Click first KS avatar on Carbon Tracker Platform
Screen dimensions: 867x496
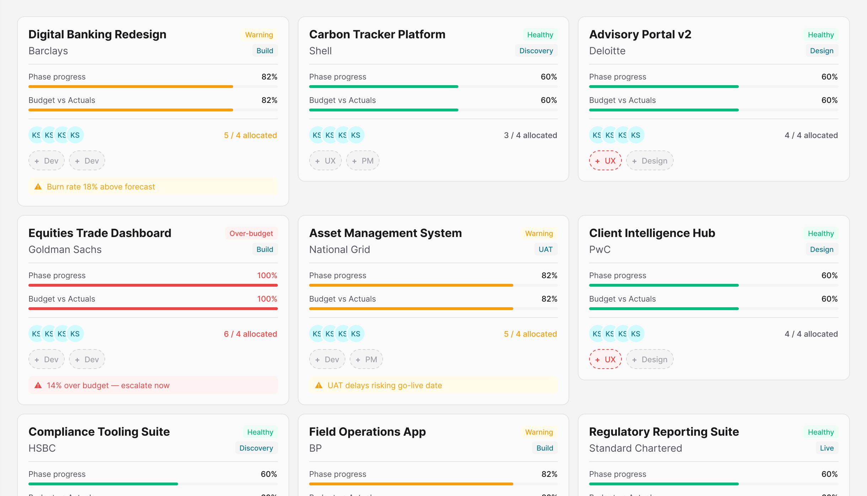pyautogui.click(x=316, y=135)
